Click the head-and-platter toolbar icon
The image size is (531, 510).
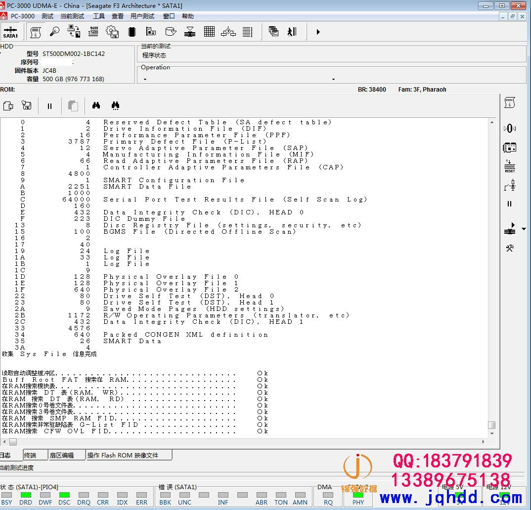point(190,32)
